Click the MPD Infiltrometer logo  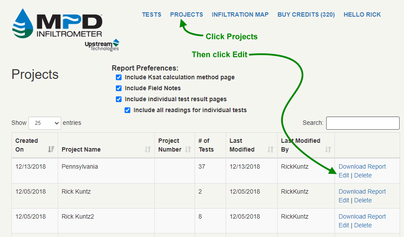[57, 24]
